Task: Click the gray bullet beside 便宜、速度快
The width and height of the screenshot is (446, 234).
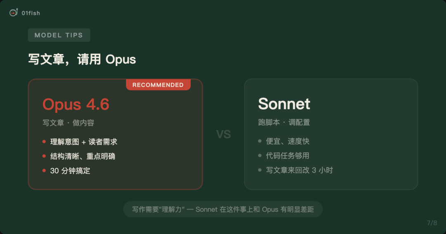Action: [x=260, y=141]
